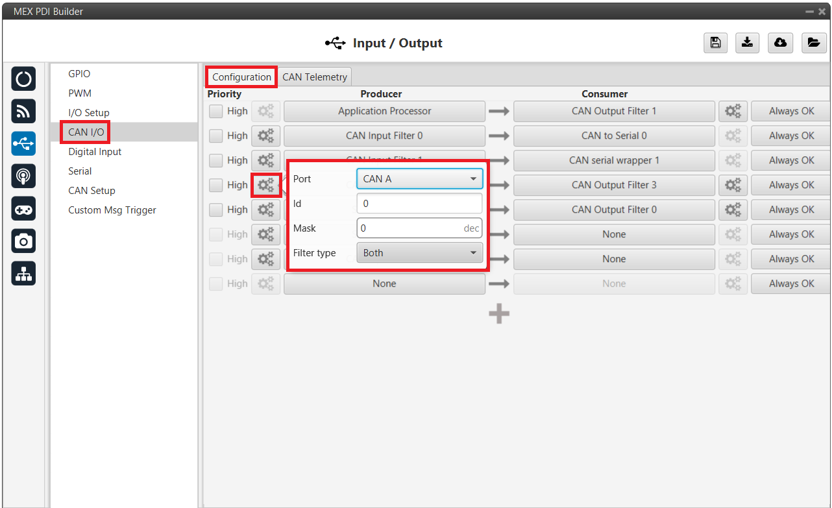Enable High priority for Application Processor row
Image resolution: width=832 pixels, height=508 pixels.
pyautogui.click(x=215, y=112)
